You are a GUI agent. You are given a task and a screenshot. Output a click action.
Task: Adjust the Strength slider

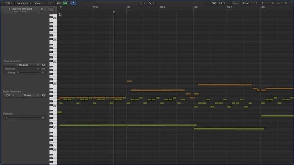27,69
